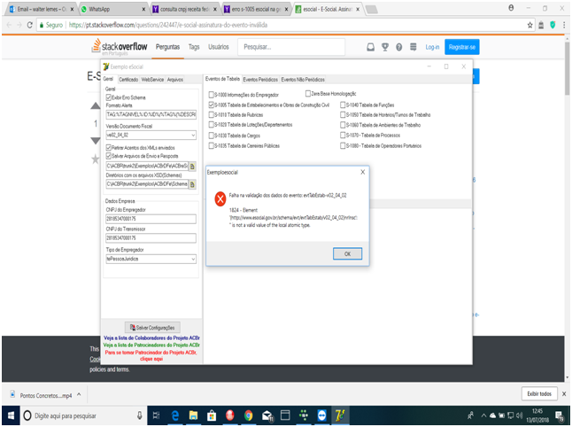Open Windows Start menu
572x427 pixels.
(x=11, y=415)
